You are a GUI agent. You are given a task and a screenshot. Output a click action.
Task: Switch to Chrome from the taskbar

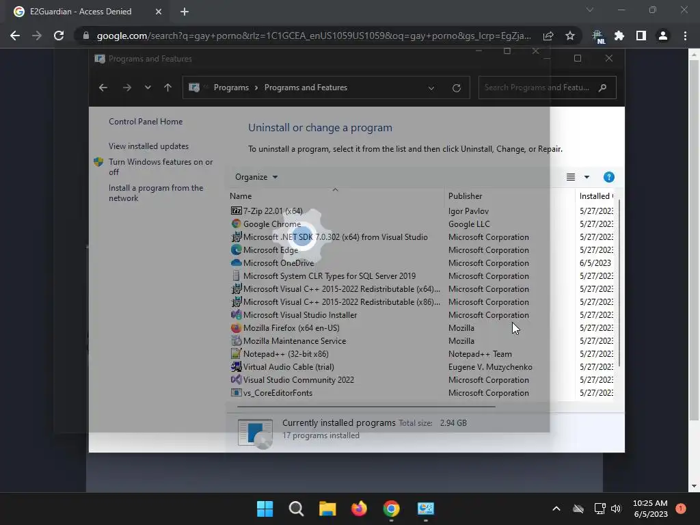pos(391,509)
